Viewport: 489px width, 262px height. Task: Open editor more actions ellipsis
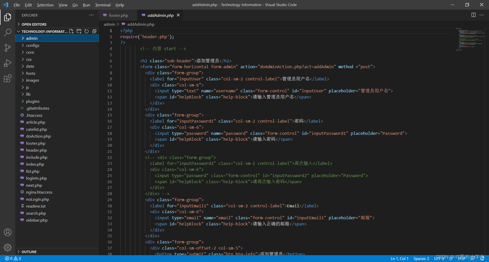coord(482,15)
